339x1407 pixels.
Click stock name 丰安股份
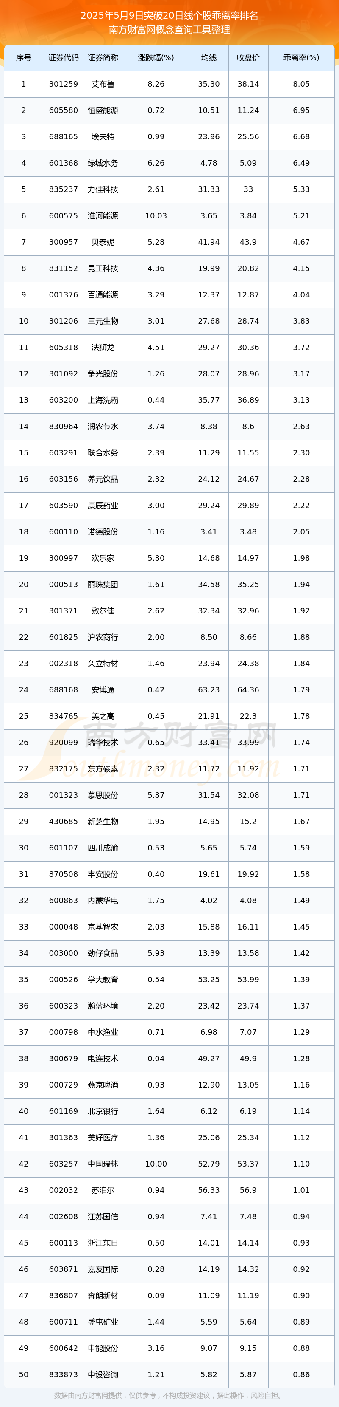coord(103,874)
